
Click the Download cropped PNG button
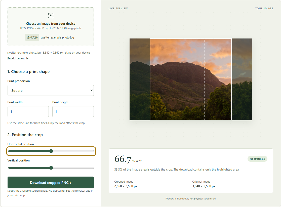click(x=51, y=182)
